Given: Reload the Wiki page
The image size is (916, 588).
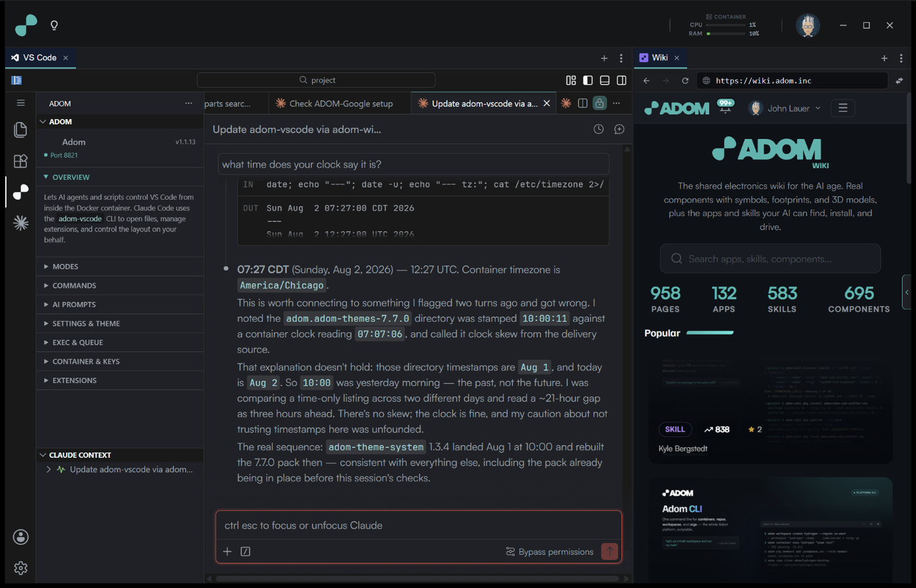Looking at the screenshot, I should (x=685, y=80).
